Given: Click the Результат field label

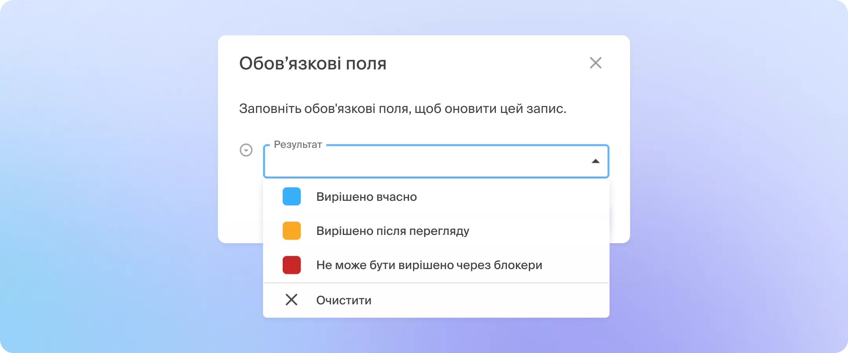Looking at the screenshot, I should pos(297,144).
